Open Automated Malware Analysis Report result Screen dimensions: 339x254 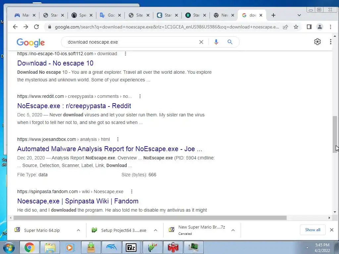(x=110, y=149)
